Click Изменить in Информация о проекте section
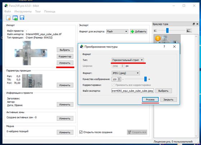 point(65,105)
